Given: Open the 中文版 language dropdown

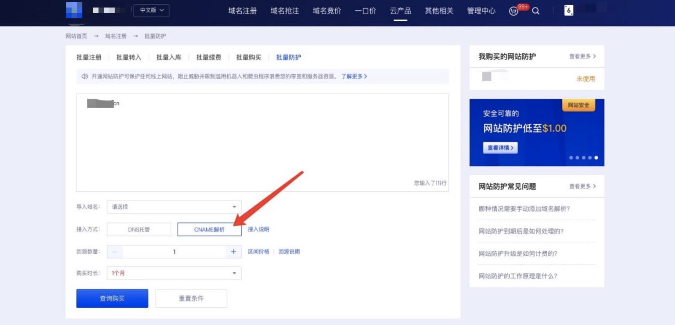Looking at the screenshot, I should [152, 10].
